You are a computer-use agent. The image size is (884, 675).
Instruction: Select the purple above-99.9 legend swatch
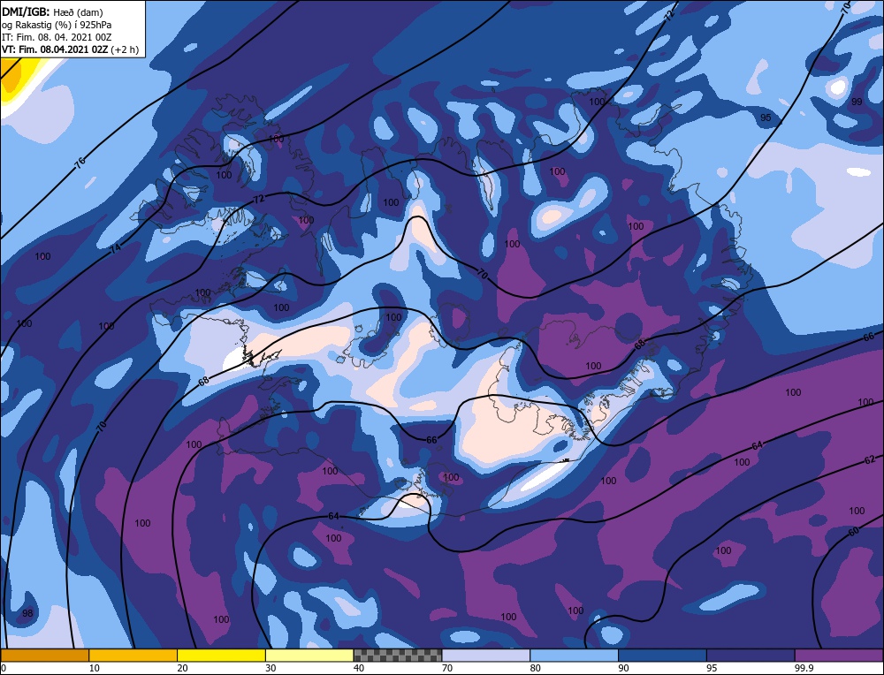(x=839, y=655)
